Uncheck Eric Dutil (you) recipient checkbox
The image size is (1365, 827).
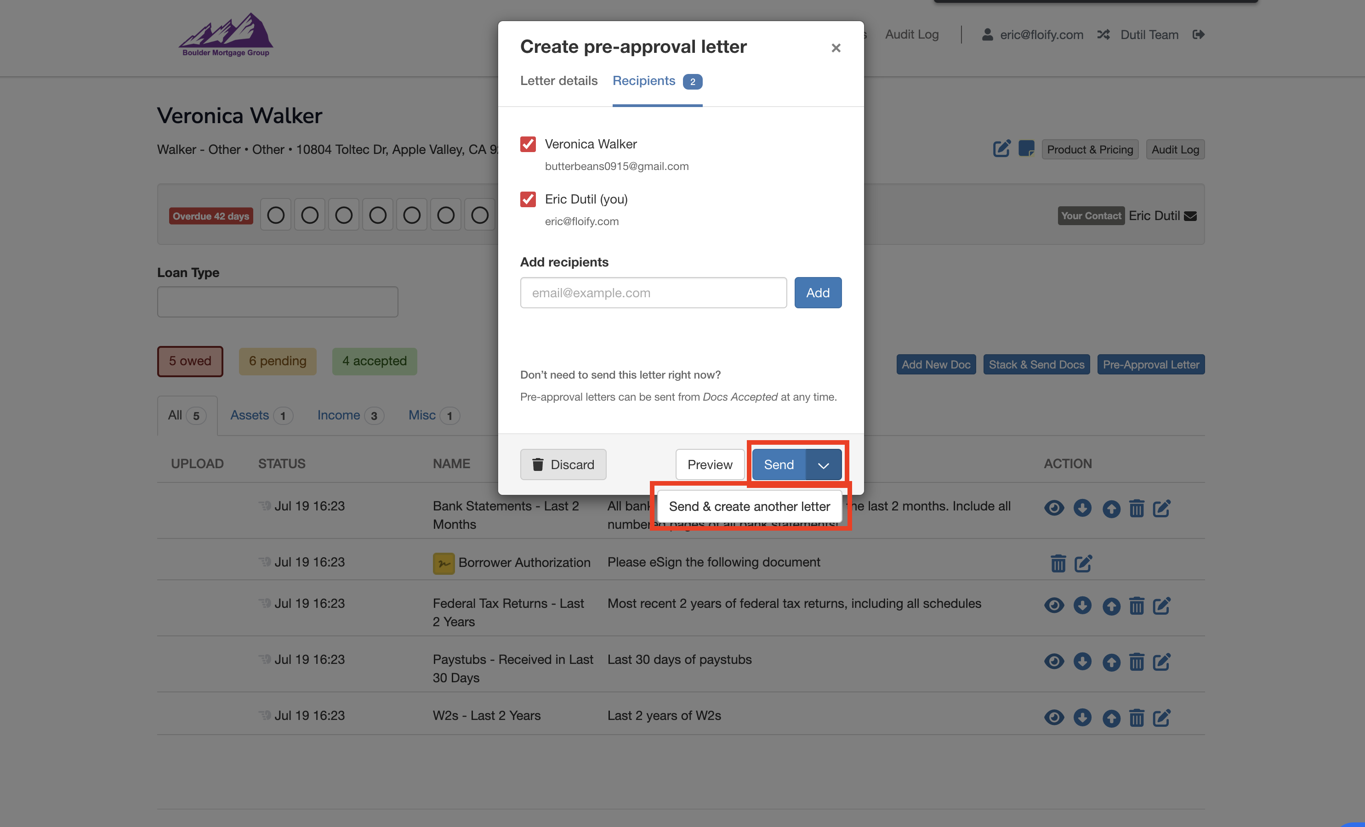528,199
